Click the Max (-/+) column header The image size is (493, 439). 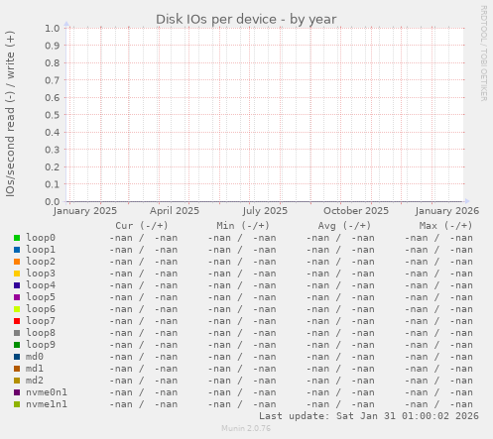coord(445,226)
